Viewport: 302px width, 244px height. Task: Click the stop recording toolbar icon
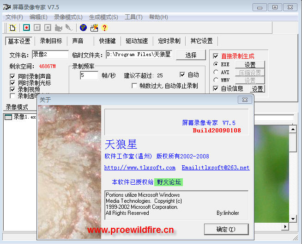click(47, 28)
